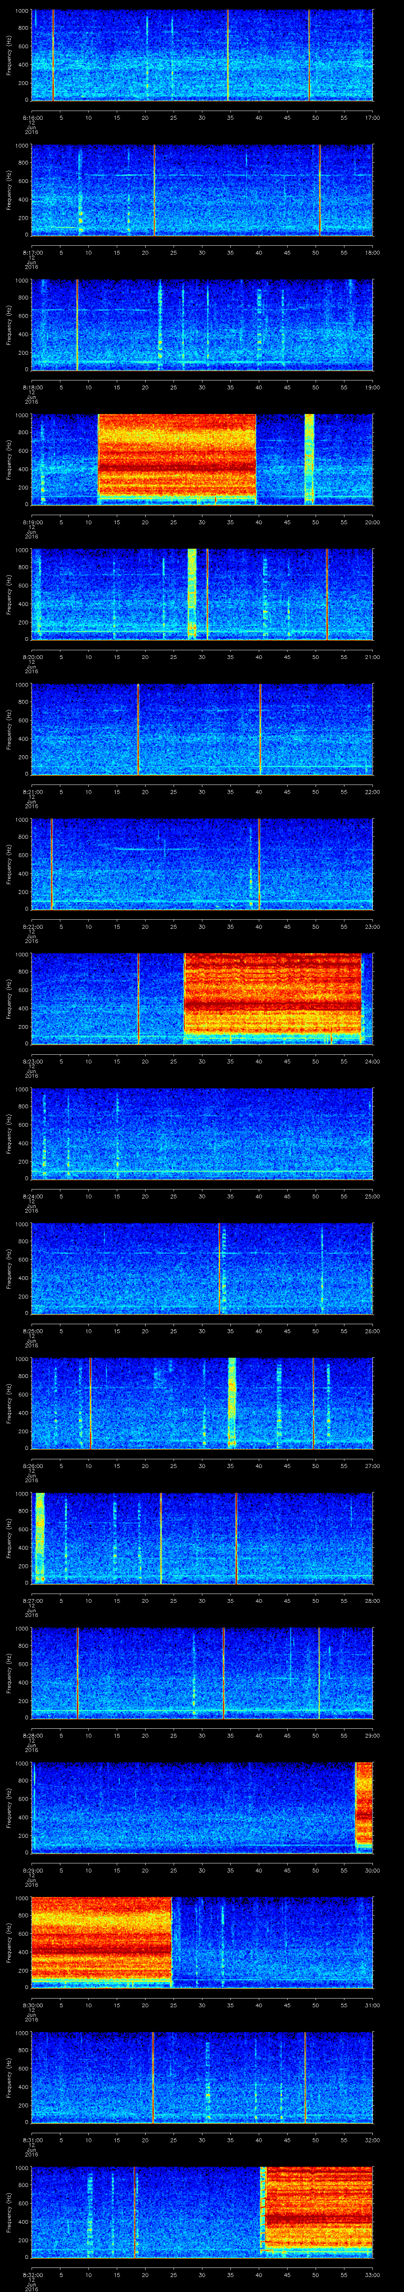This screenshot has width=404, height=2292.
Task: Click the 25:00 end label of the 8:24:00 axis
Action: pos(372,1197)
